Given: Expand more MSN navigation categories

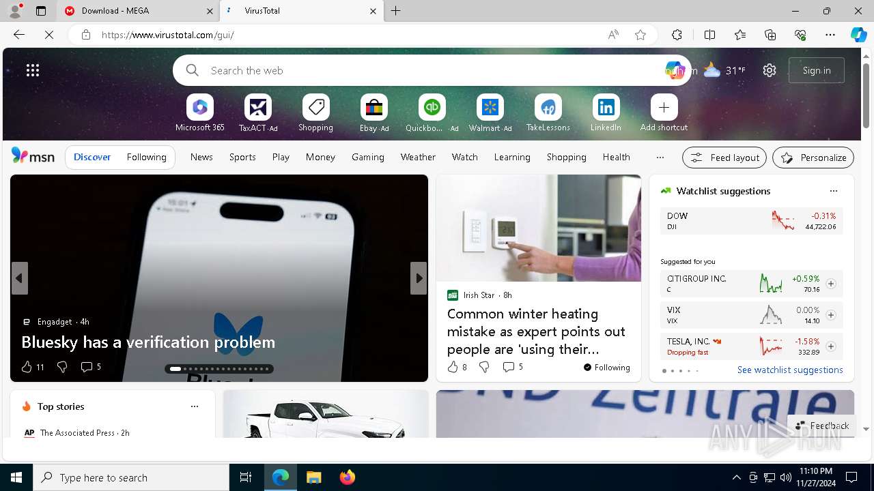Looking at the screenshot, I should (x=660, y=157).
